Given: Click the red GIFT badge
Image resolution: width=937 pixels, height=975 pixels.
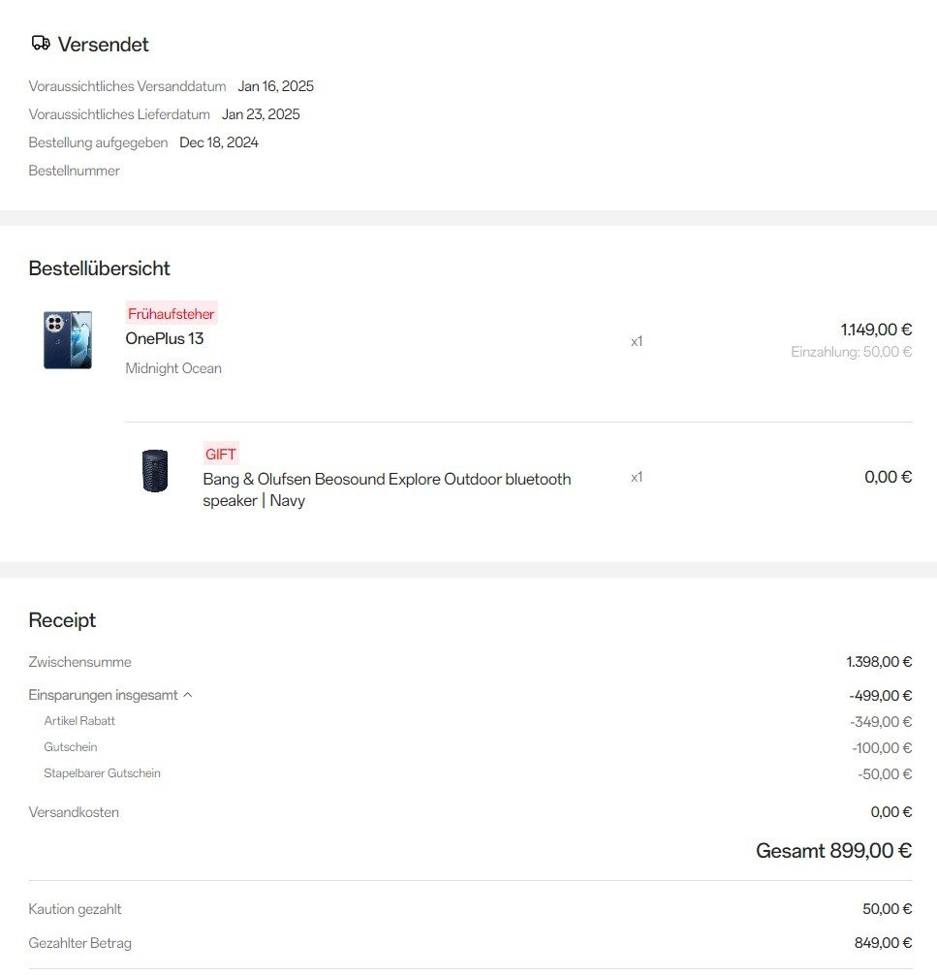Looking at the screenshot, I should (x=221, y=454).
